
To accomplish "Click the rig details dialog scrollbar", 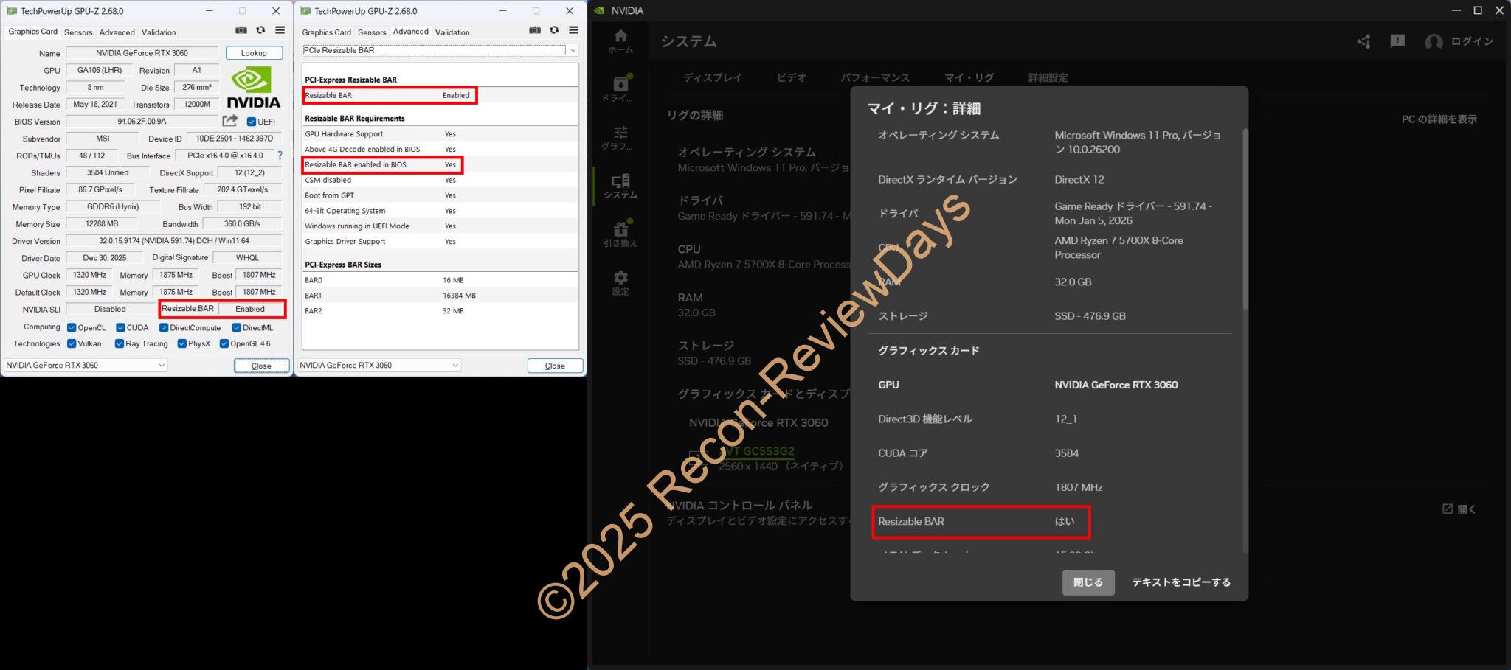I will coord(1245,221).
